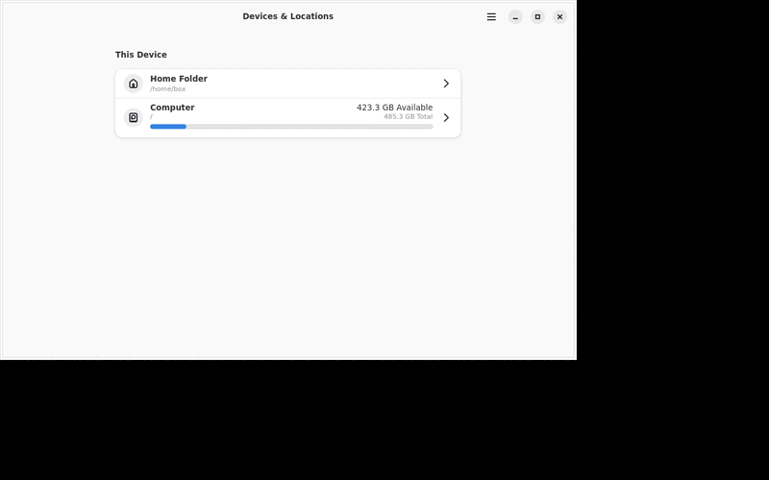Open Home Folder location
The image size is (769, 480).
coord(287,84)
